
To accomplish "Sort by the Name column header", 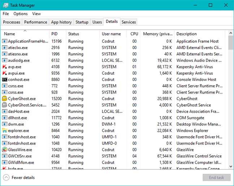I will (25, 34).
